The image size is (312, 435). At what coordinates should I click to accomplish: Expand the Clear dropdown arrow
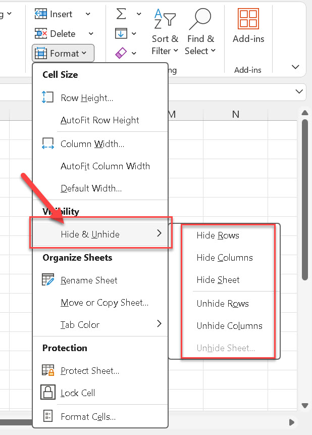click(134, 53)
